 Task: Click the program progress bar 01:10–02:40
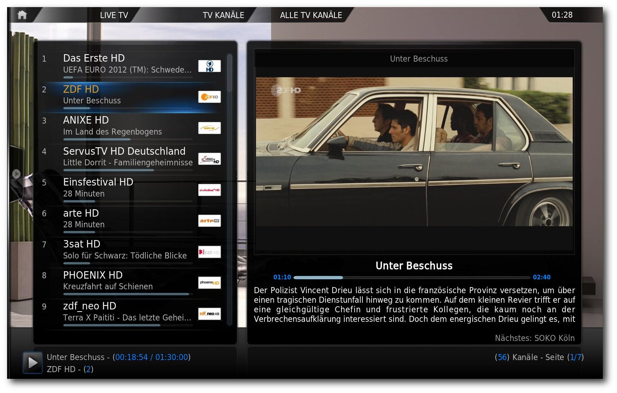coord(412,278)
